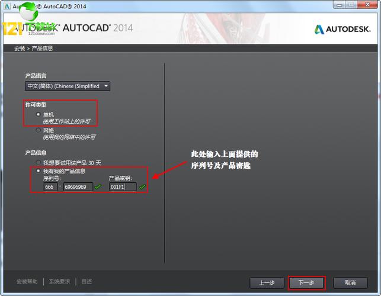Maximize the installer window
381x296 pixels.
pyautogui.click(x=351, y=5)
